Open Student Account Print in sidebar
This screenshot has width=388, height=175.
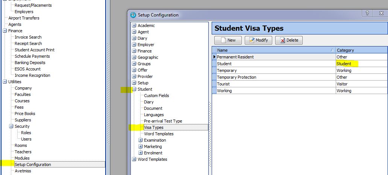click(34, 50)
